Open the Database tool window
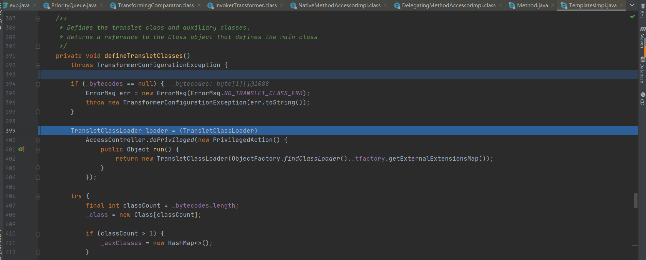 [642, 70]
